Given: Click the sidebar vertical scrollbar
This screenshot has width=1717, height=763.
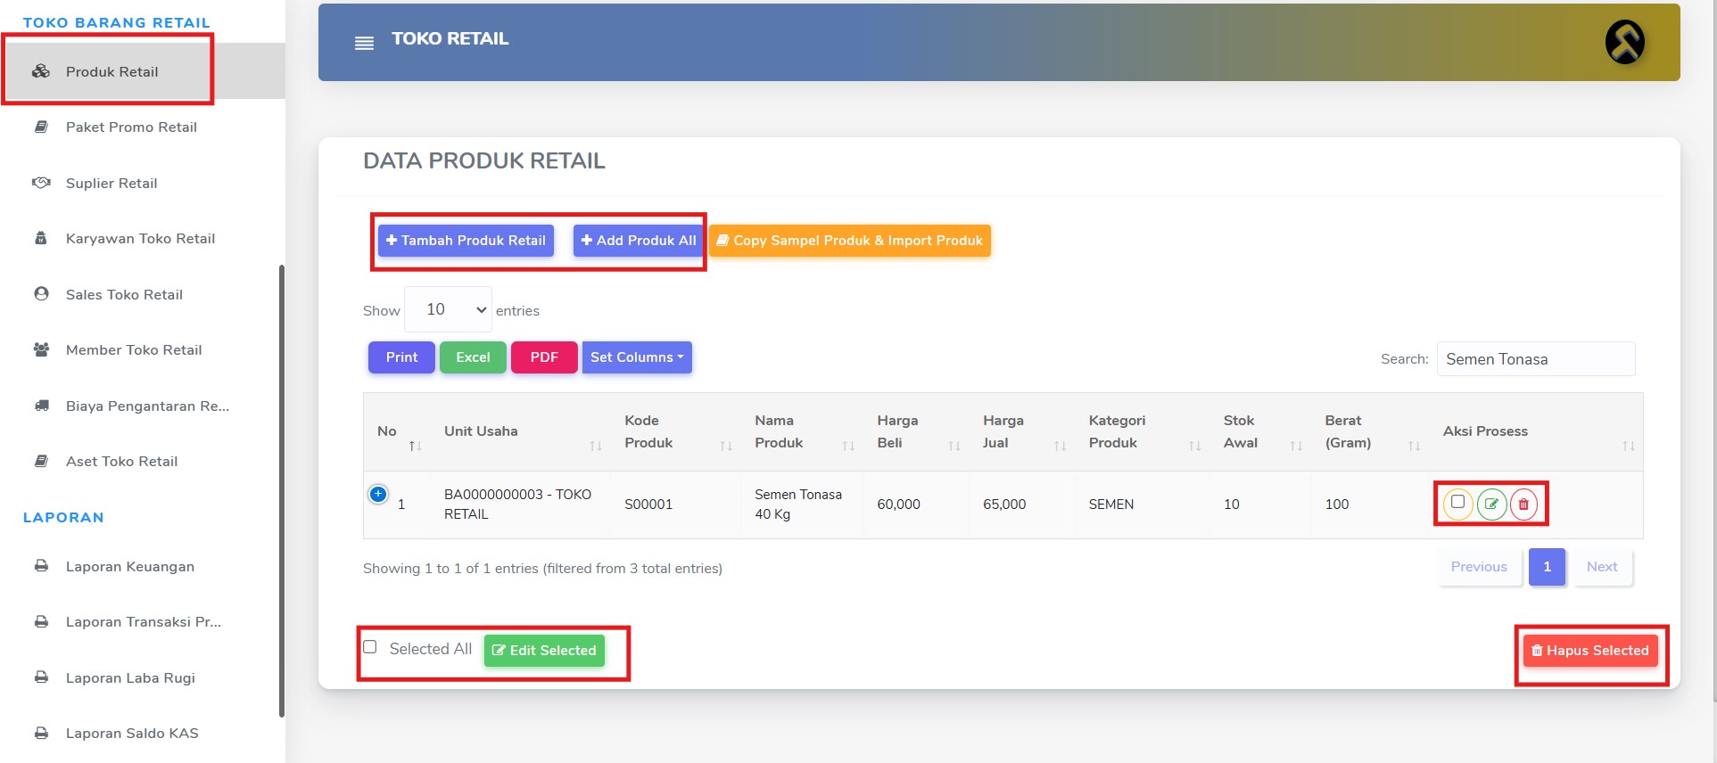Looking at the screenshot, I should [282, 490].
